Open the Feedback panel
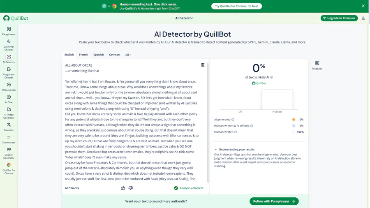Image resolution: width=370 pixels, height=208 pixels. [317, 65]
